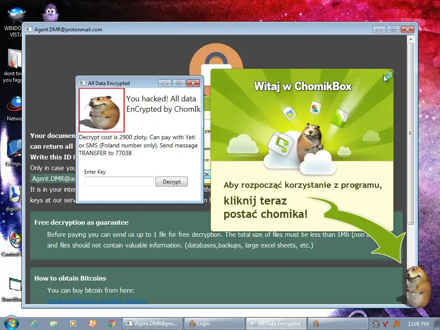Switch to the Login taskbar window
Screen dimensions: 440x330
pyautogui.click(x=214, y=324)
